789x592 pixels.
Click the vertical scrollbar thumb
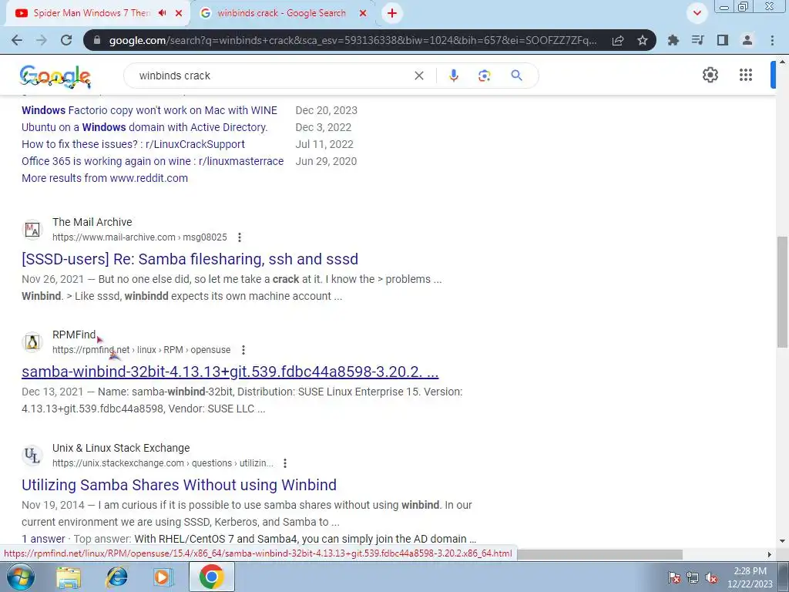pyautogui.click(x=782, y=292)
